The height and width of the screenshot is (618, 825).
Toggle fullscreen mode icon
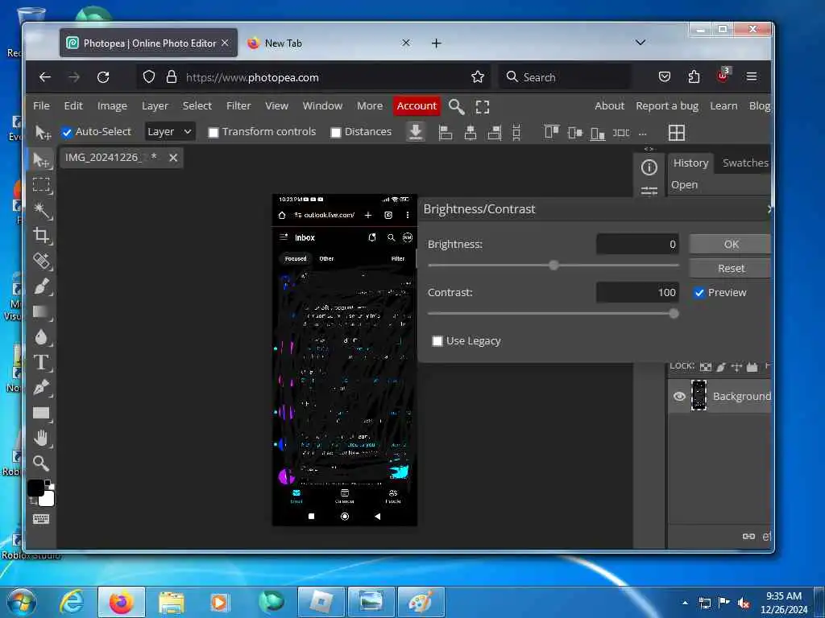coord(483,107)
